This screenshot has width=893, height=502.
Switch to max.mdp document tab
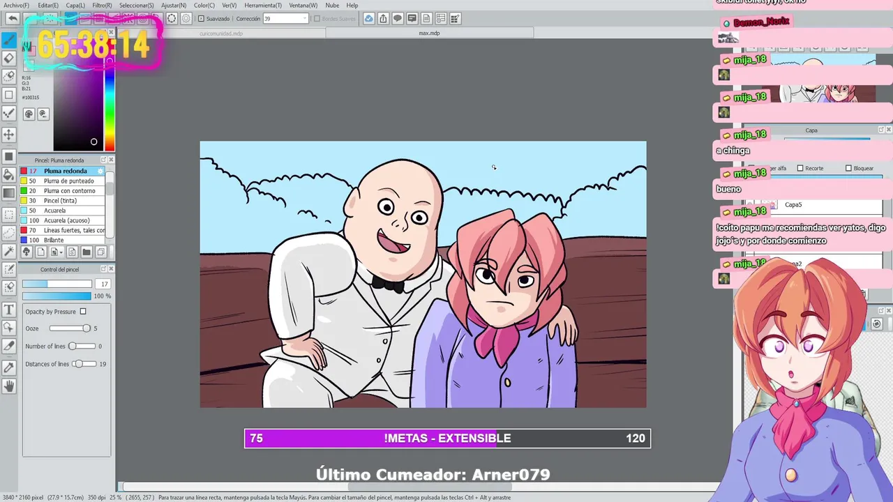[429, 33]
